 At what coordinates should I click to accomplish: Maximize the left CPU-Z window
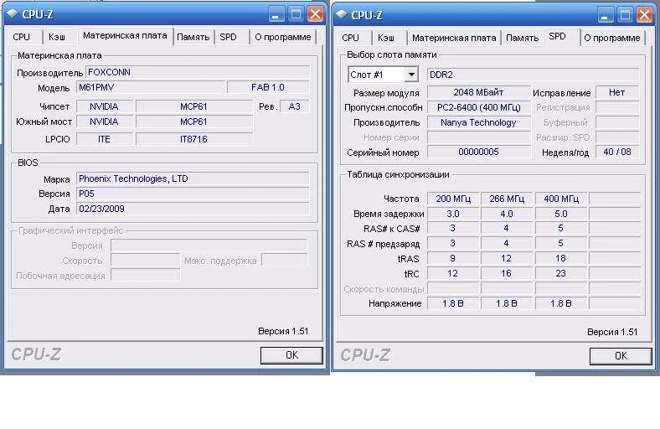coord(296,14)
